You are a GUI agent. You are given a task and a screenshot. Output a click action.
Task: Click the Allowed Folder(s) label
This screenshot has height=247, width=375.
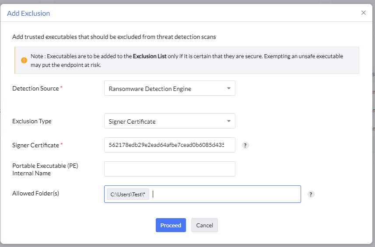[x=35, y=193]
